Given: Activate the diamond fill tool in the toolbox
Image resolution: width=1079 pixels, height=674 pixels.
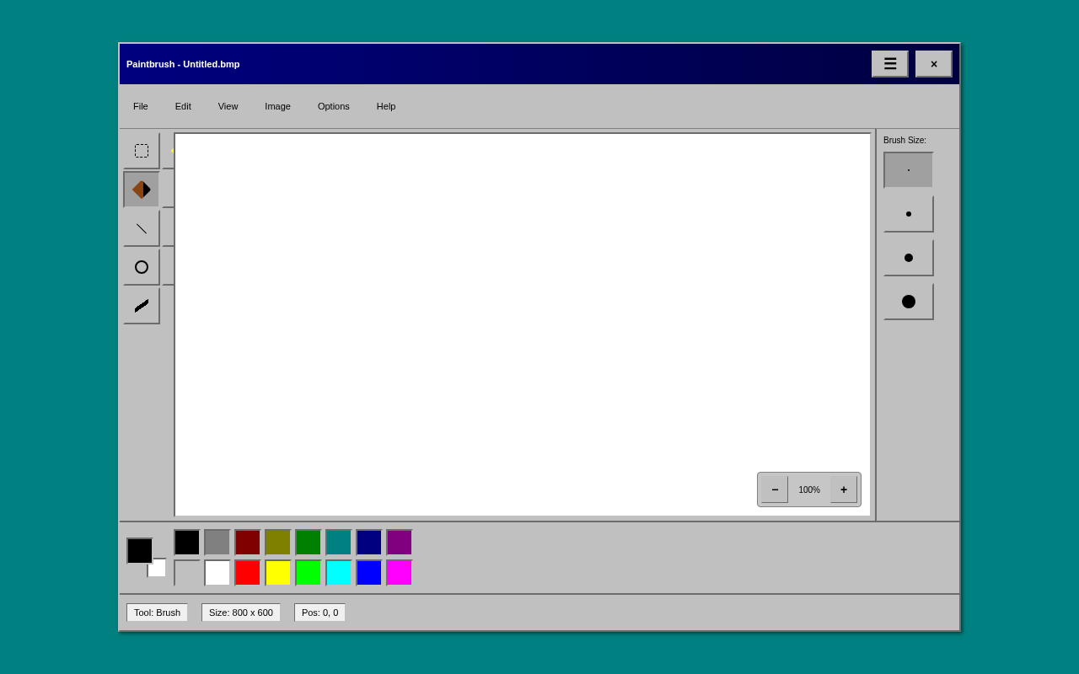Looking at the screenshot, I should pyautogui.click(x=141, y=189).
